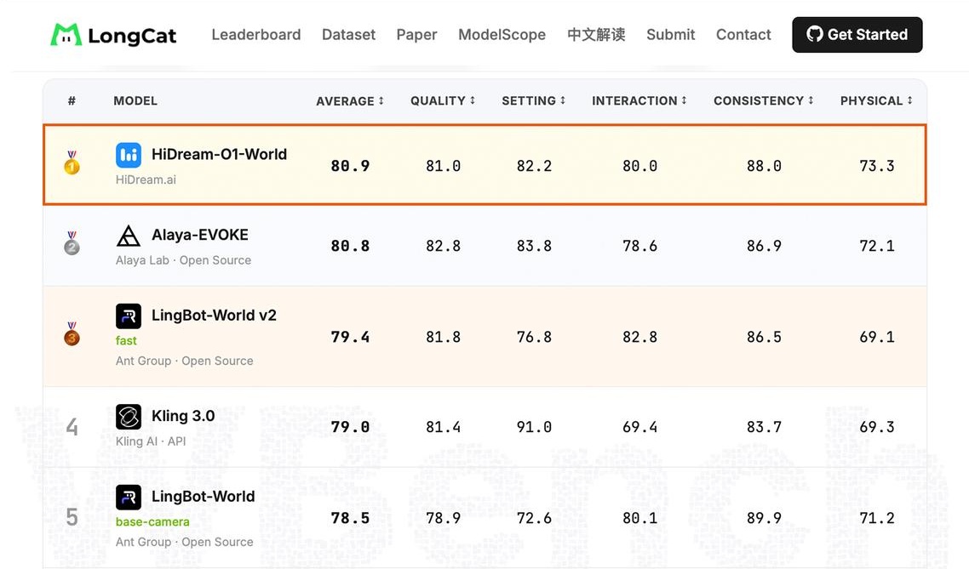Click Alaya-EVOKE consistency score 86.9
Screen dimensions: 969x569
(x=764, y=247)
